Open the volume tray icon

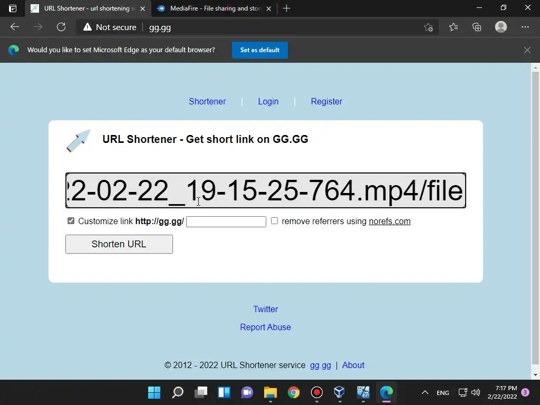coord(476,392)
